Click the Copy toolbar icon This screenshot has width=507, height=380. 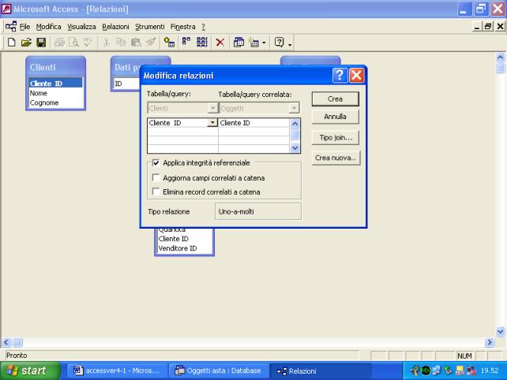coord(122,43)
